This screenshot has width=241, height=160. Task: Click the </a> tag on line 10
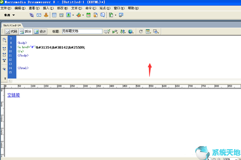pyautogui.click(x=20, y=51)
